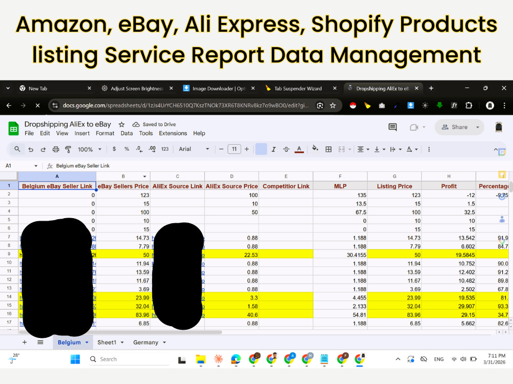Open the Arial font dropdown
Image resolution: width=513 pixels, height=384 pixels.
coord(194,149)
